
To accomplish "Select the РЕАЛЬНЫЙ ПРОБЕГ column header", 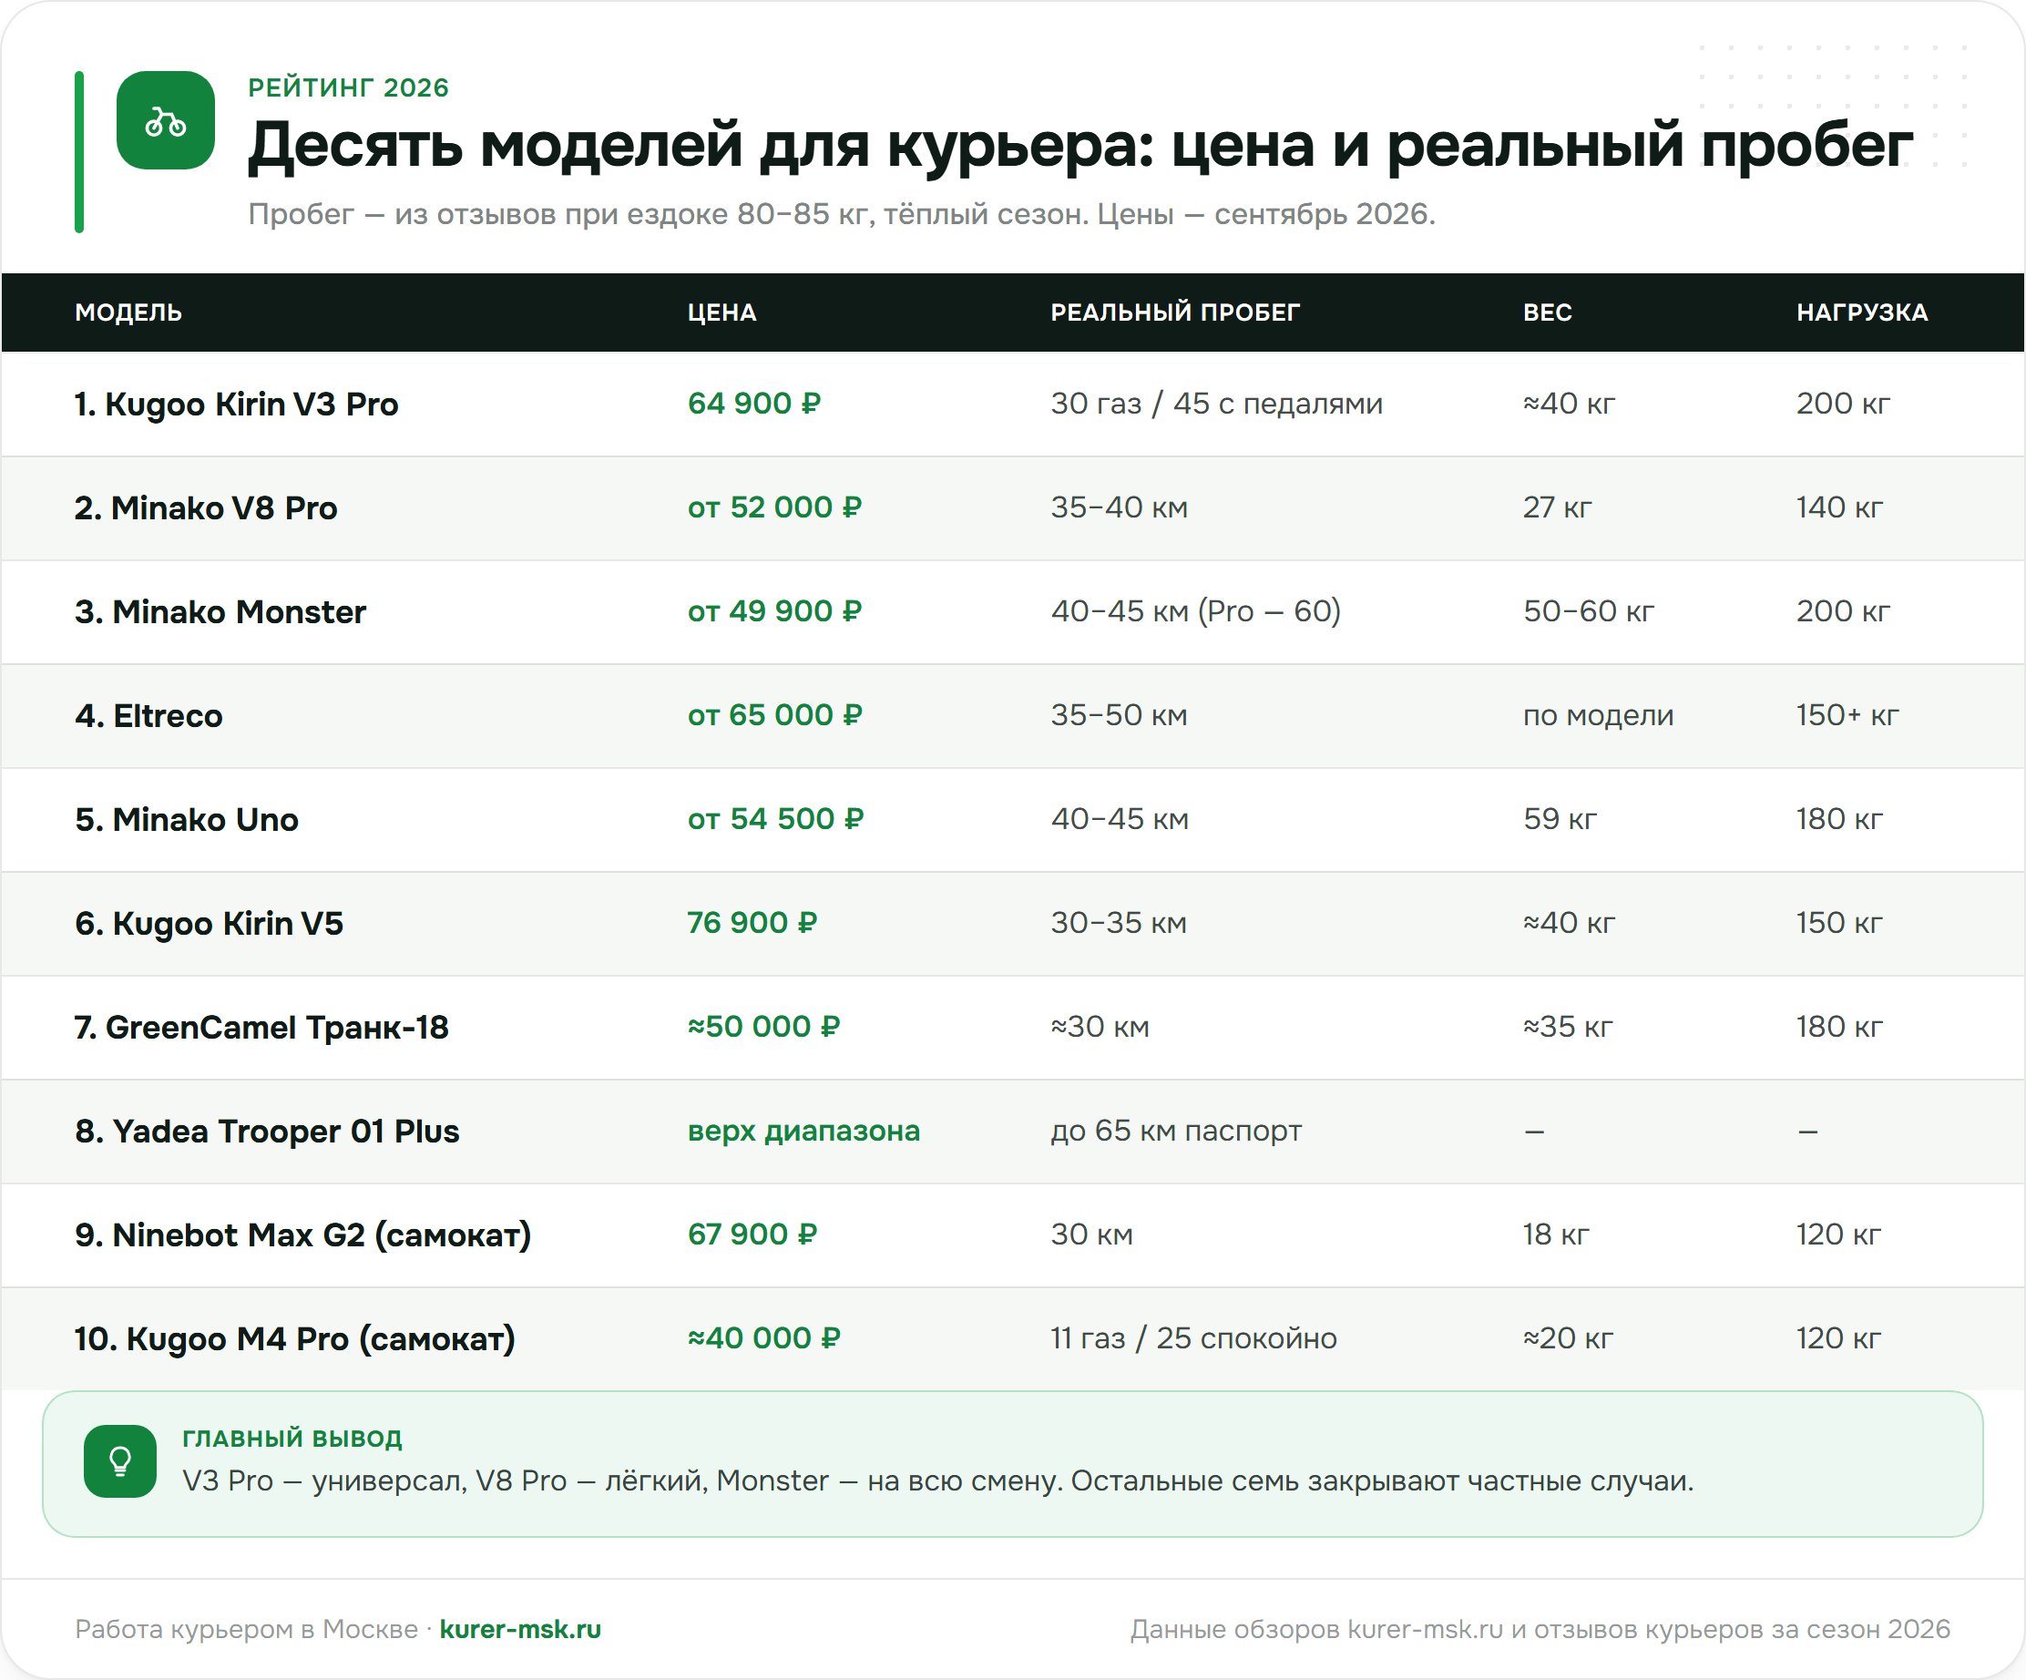I will [1175, 312].
